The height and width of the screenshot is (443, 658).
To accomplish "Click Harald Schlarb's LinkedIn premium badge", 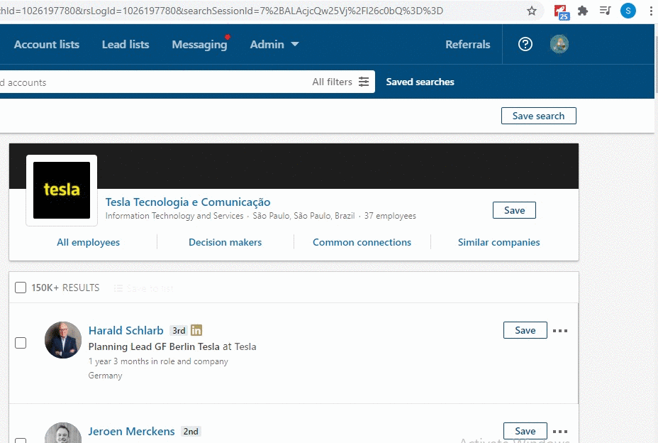I will [196, 330].
